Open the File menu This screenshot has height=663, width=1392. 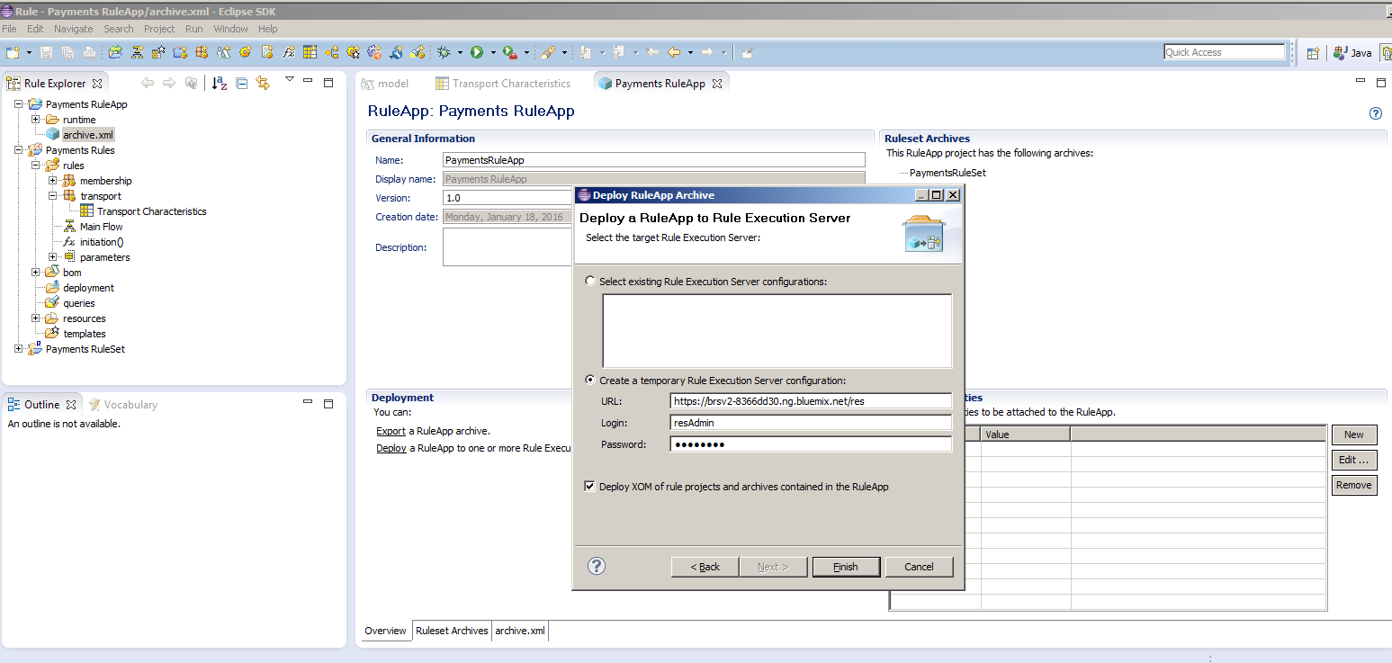coord(9,29)
